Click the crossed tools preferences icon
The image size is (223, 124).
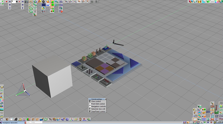2,113
